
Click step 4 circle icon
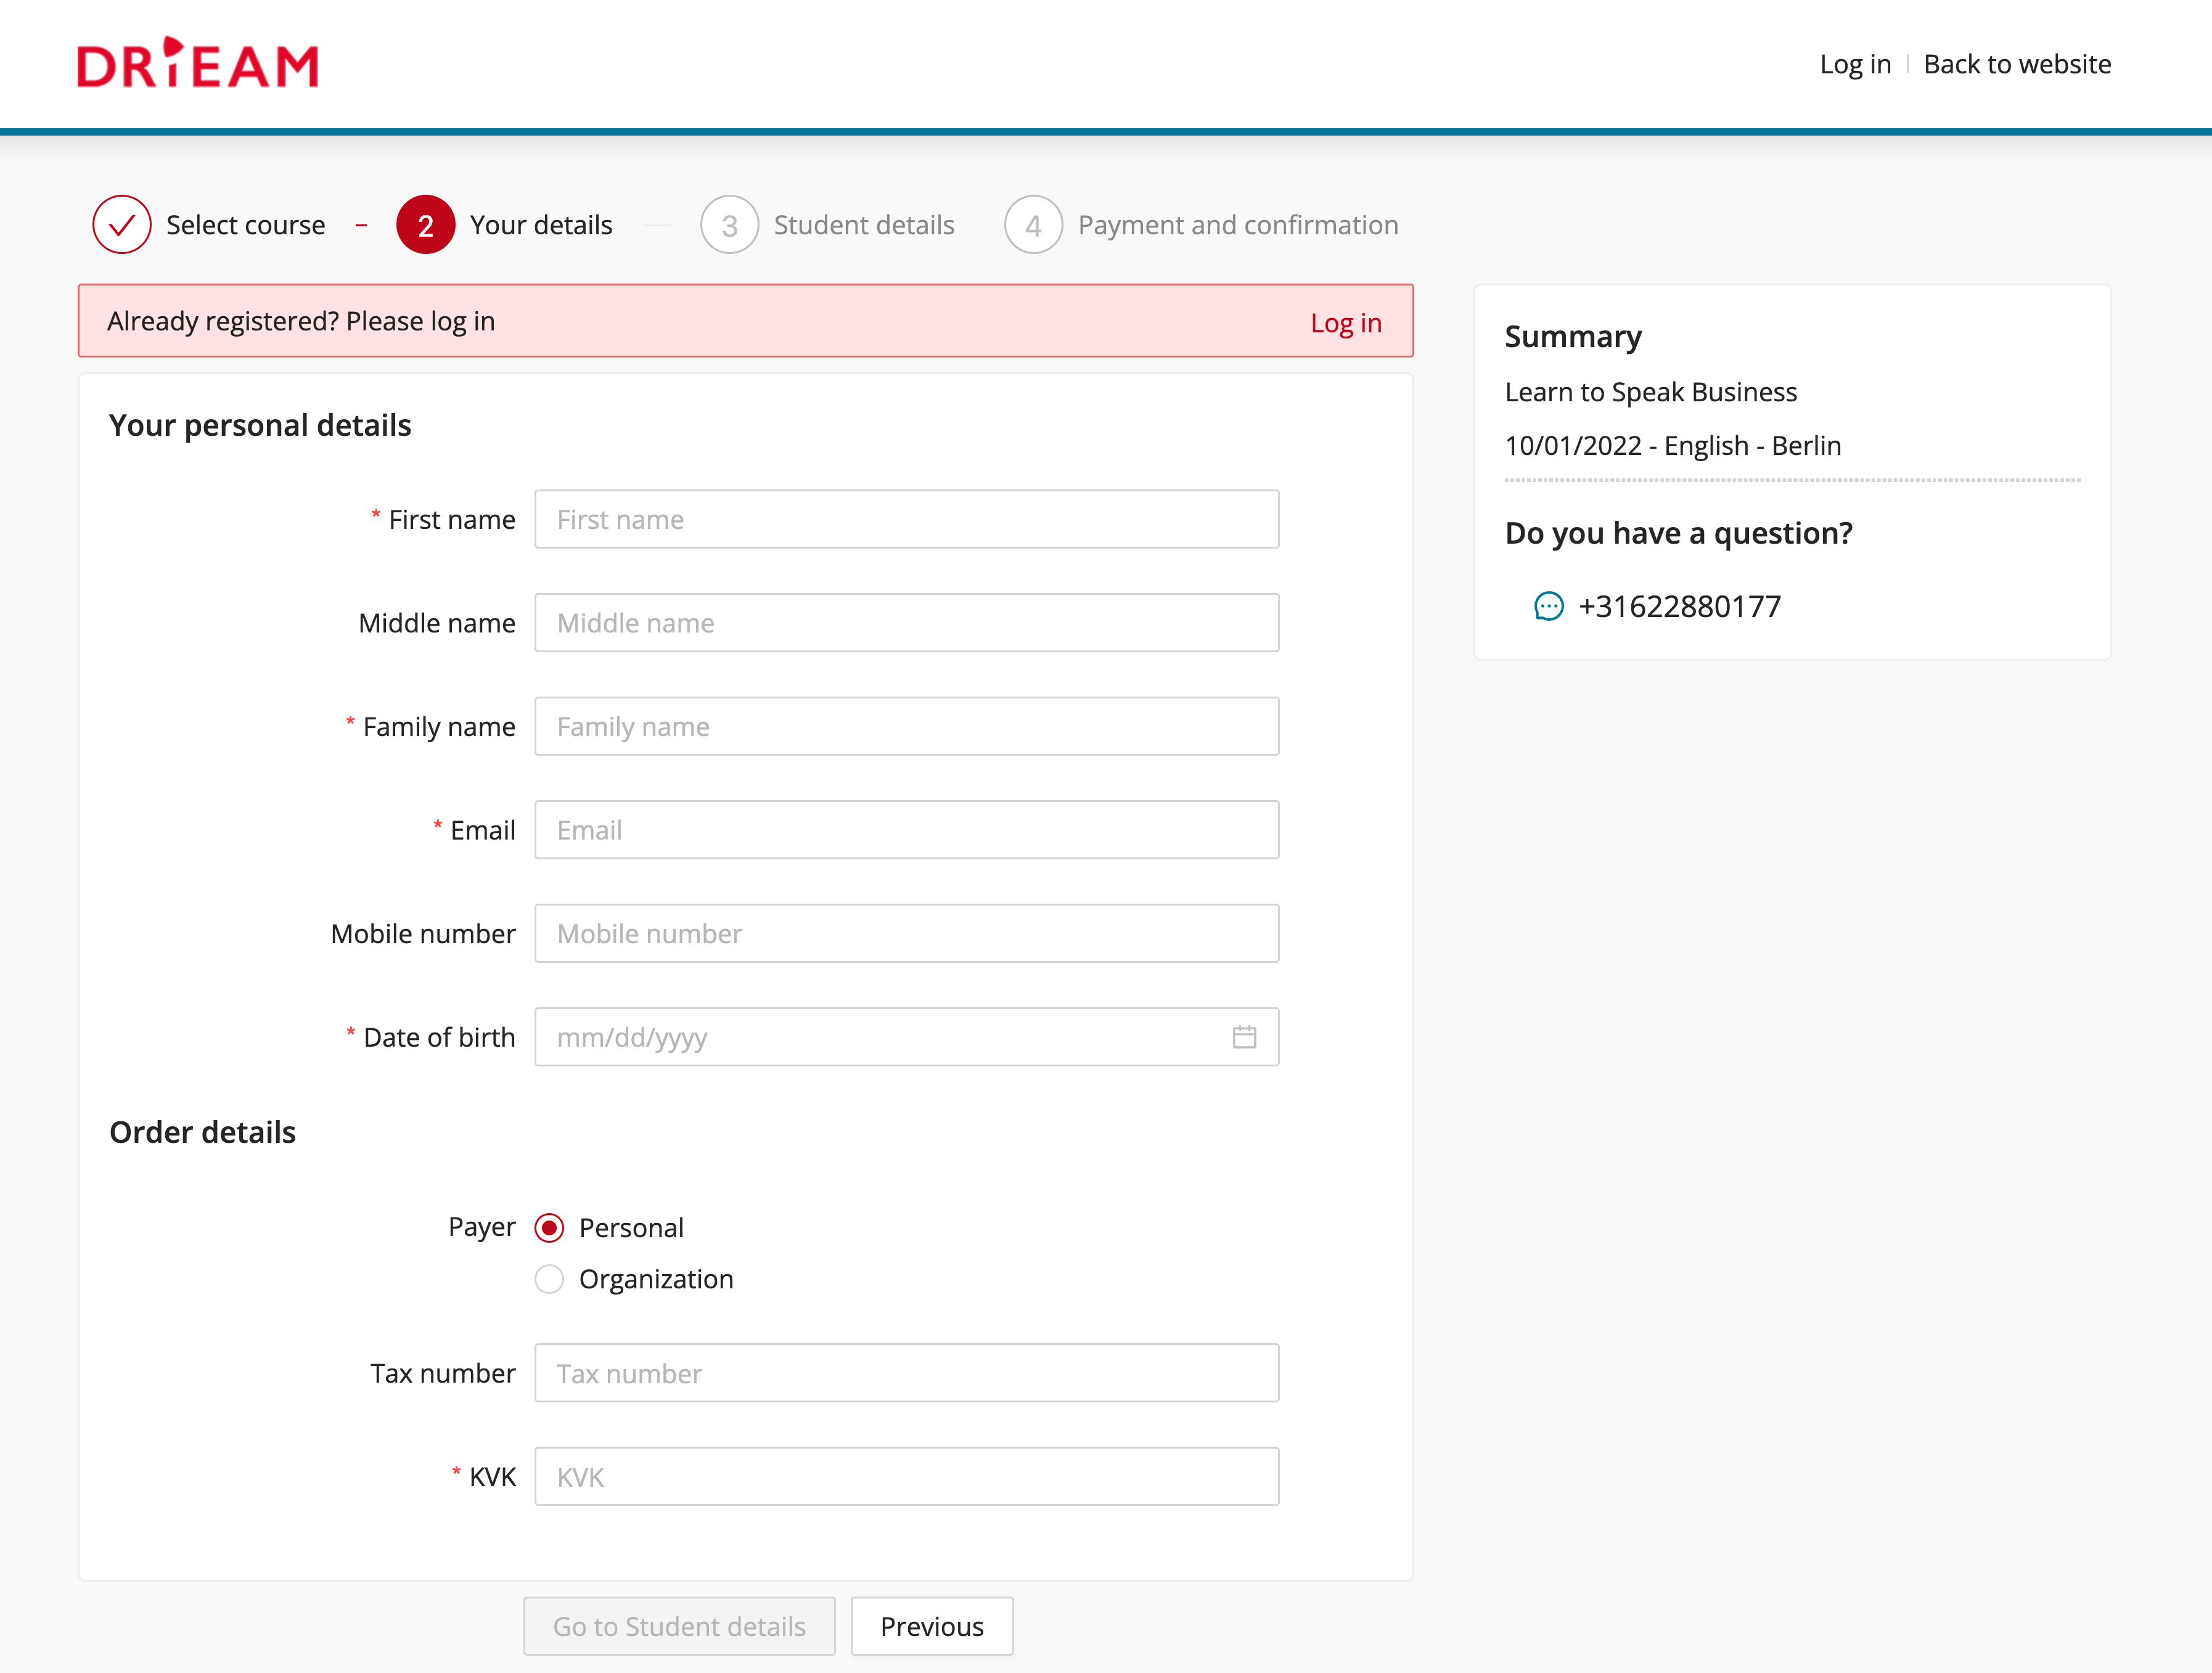(1034, 225)
